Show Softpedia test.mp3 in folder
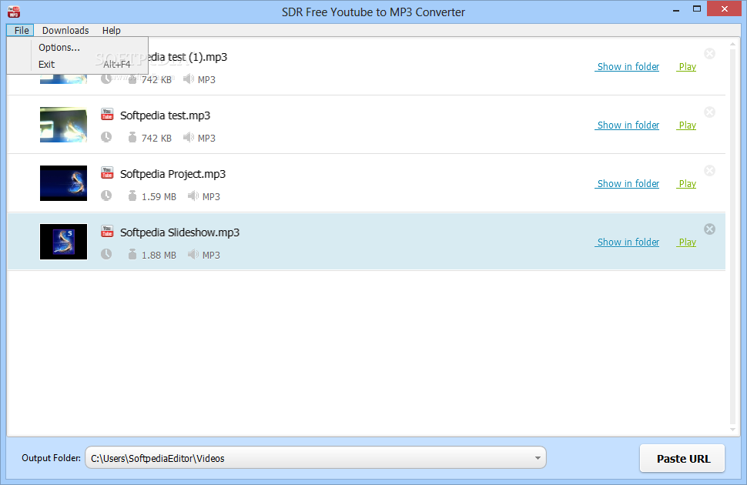 [628, 125]
